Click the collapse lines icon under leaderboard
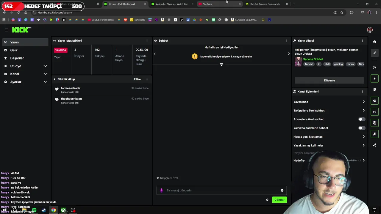 (x=221, y=64)
